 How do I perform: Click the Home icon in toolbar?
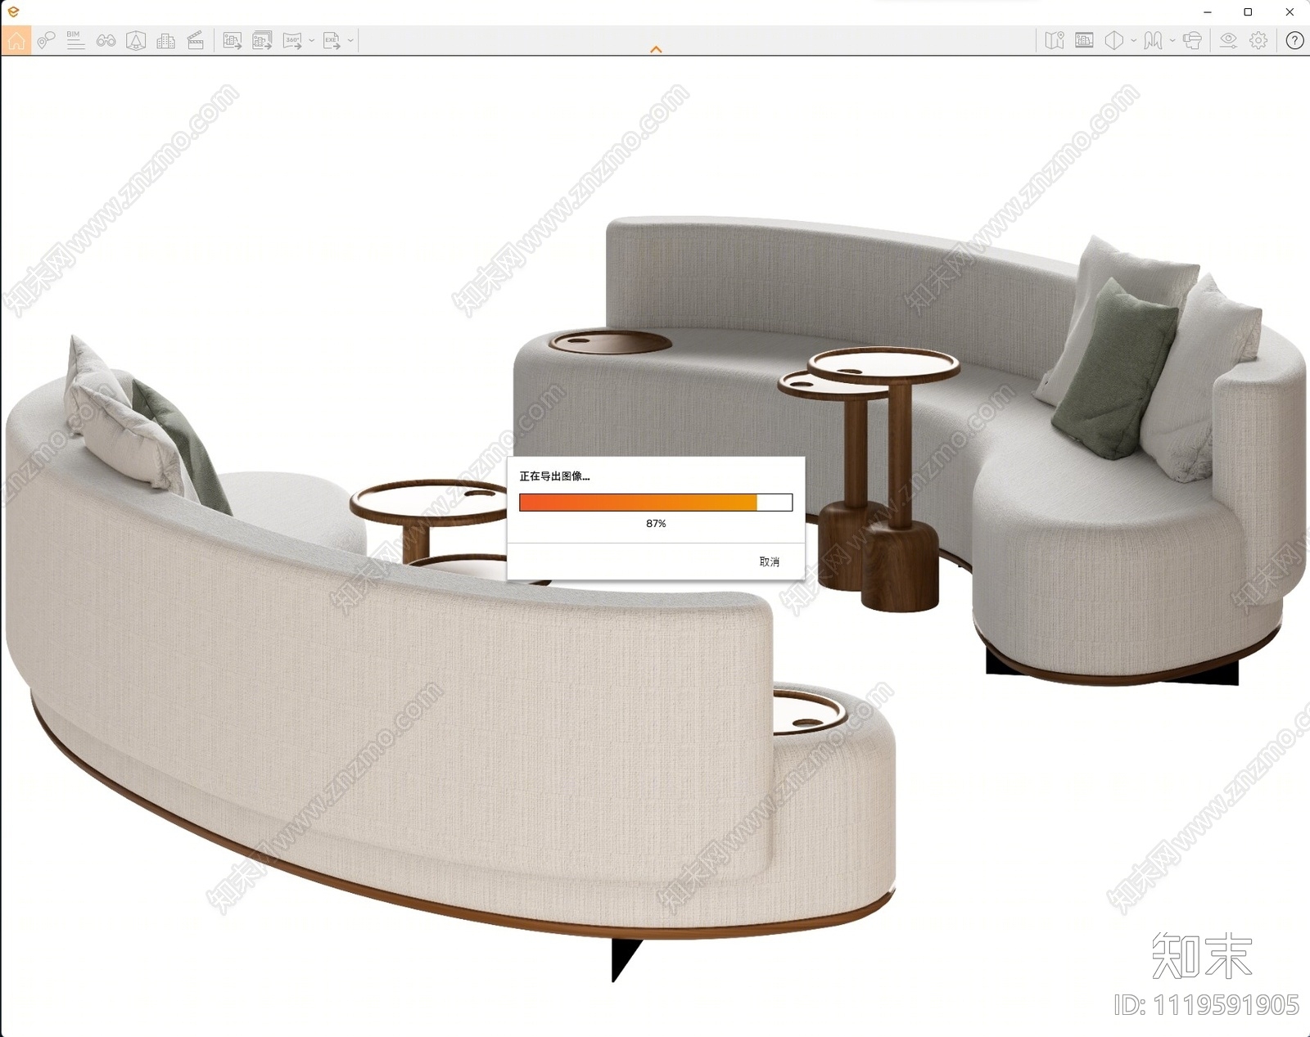[x=16, y=40]
